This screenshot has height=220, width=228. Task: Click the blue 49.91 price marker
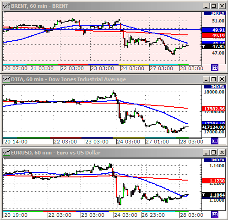pos(213,30)
